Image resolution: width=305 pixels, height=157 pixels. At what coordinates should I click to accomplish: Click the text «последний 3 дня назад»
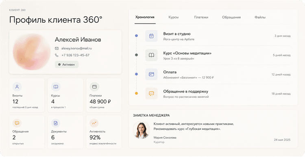[25, 108]
